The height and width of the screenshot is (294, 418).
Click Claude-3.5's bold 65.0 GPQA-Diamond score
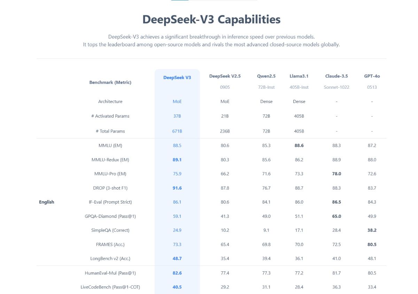[336, 216]
